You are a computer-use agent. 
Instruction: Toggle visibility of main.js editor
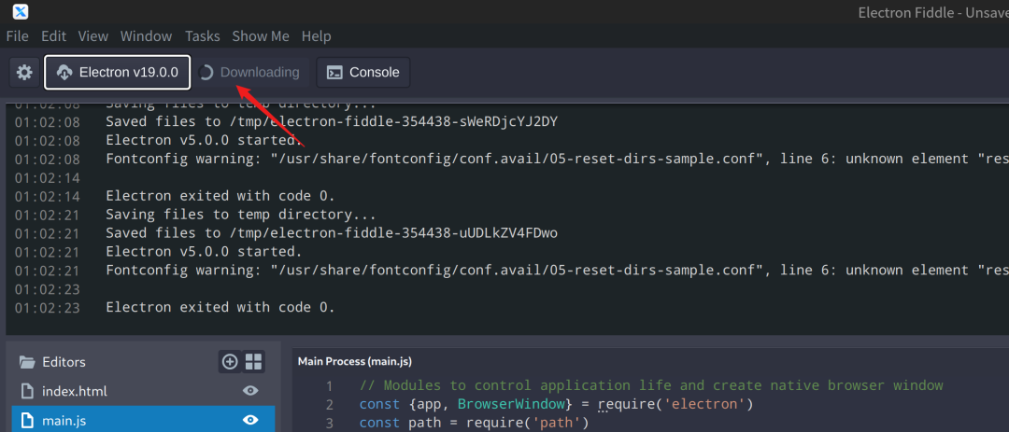point(250,421)
